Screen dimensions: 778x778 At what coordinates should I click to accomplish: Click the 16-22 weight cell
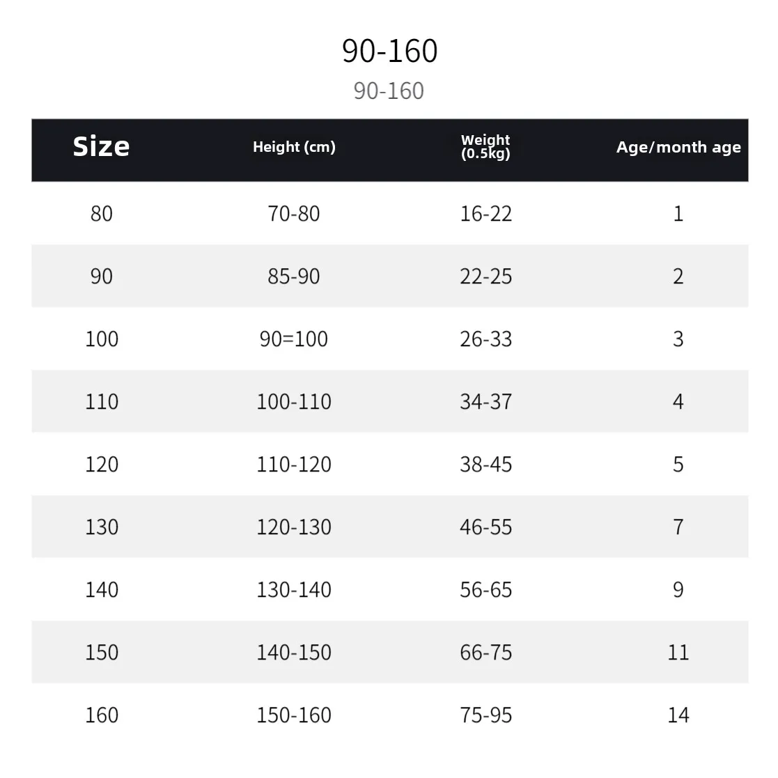pos(485,214)
